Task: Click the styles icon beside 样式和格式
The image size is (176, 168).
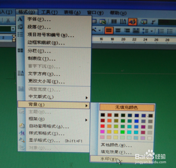Action: point(22,133)
